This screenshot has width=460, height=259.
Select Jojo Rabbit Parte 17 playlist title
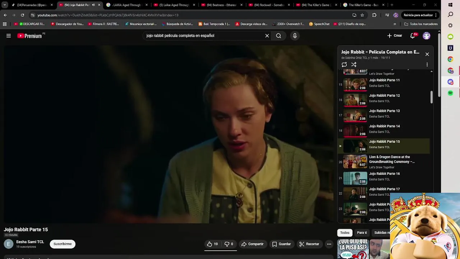point(384,189)
